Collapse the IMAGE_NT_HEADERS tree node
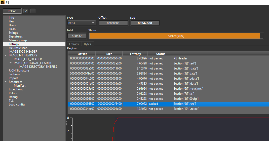The image size is (269, 141). pos(6,55)
